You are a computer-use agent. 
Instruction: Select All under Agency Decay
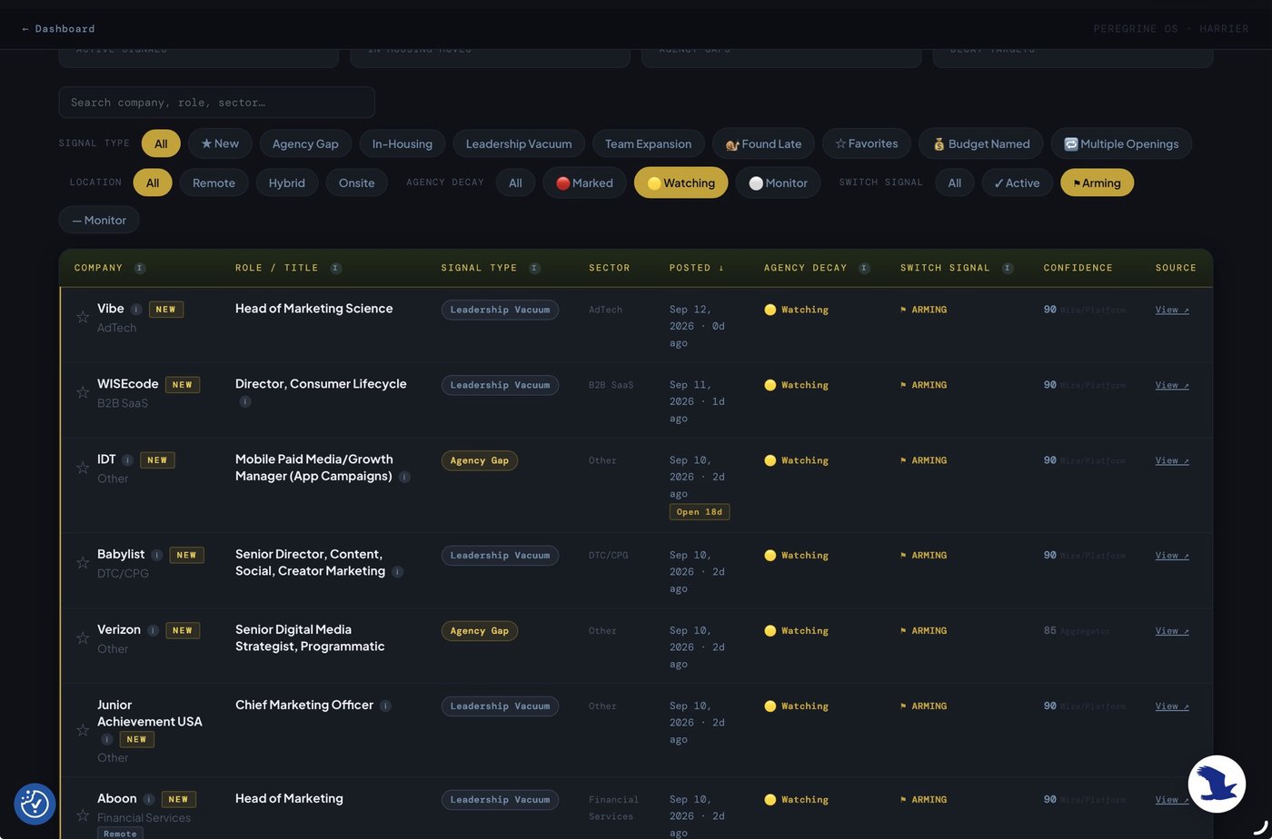coord(515,183)
